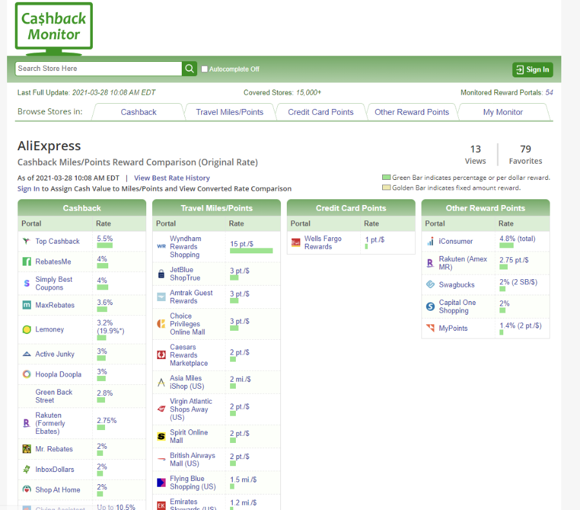Open the Top Cashback portal link
Image resolution: width=580 pixels, height=510 pixels.
[57, 241]
